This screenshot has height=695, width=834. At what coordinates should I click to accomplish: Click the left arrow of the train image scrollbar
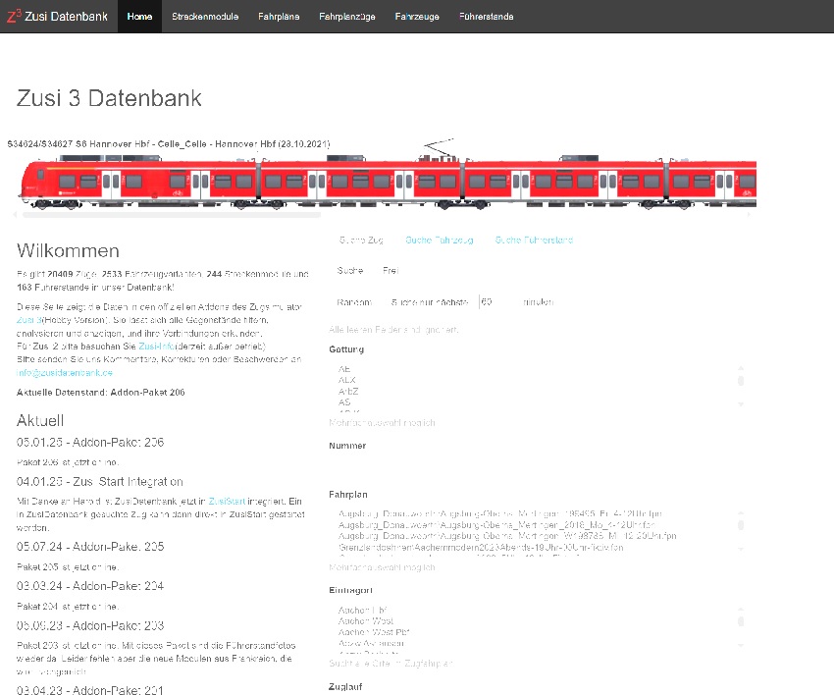point(13,213)
